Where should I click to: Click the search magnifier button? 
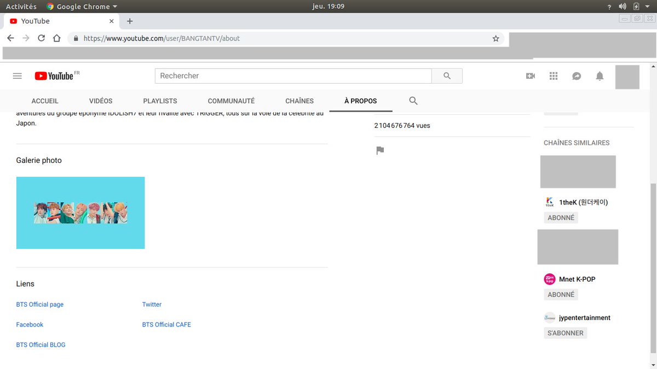pyautogui.click(x=447, y=76)
